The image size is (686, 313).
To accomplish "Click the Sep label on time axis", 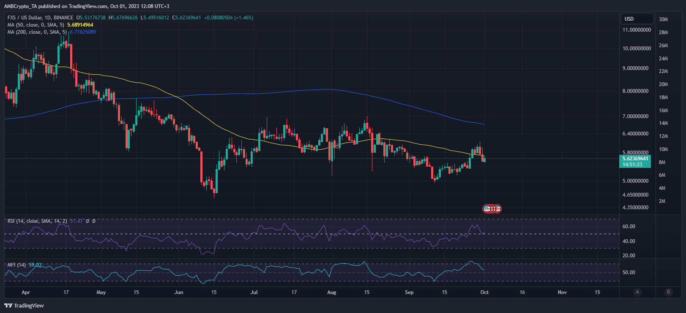I will coord(409,292).
